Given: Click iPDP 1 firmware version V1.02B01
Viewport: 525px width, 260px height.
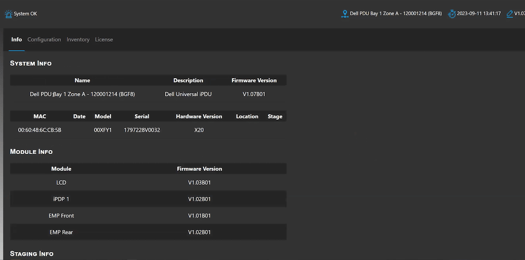Looking at the screenshot, I should (x=200, y=199).
